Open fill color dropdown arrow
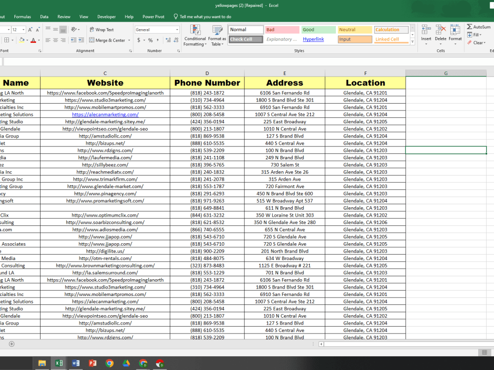The width and height of the screenshot is (494, 370). [x=27, y=40]
